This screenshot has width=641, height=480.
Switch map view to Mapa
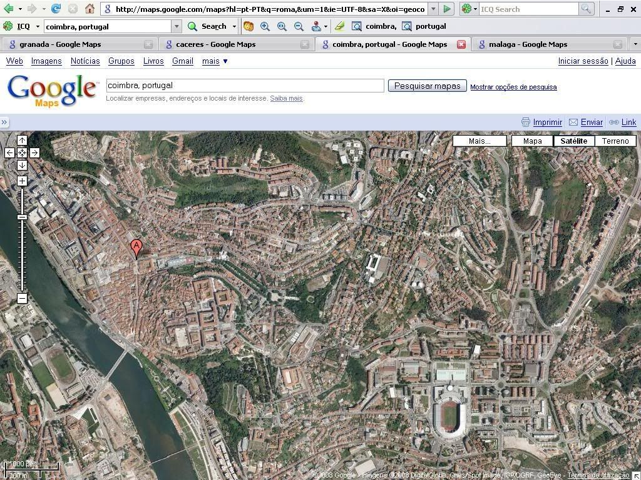tap(532, 141)
